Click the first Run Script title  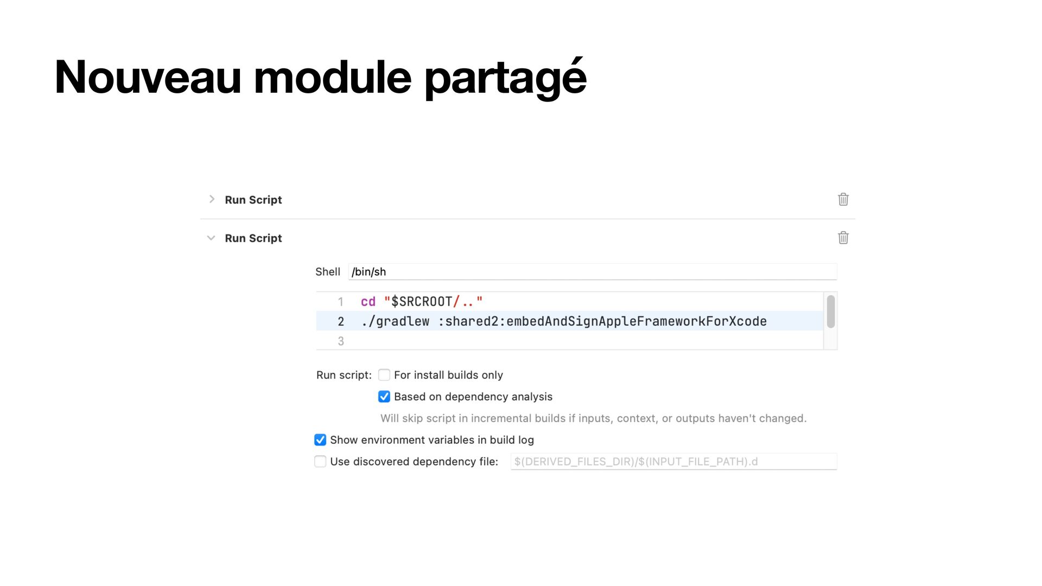point(253,200)
